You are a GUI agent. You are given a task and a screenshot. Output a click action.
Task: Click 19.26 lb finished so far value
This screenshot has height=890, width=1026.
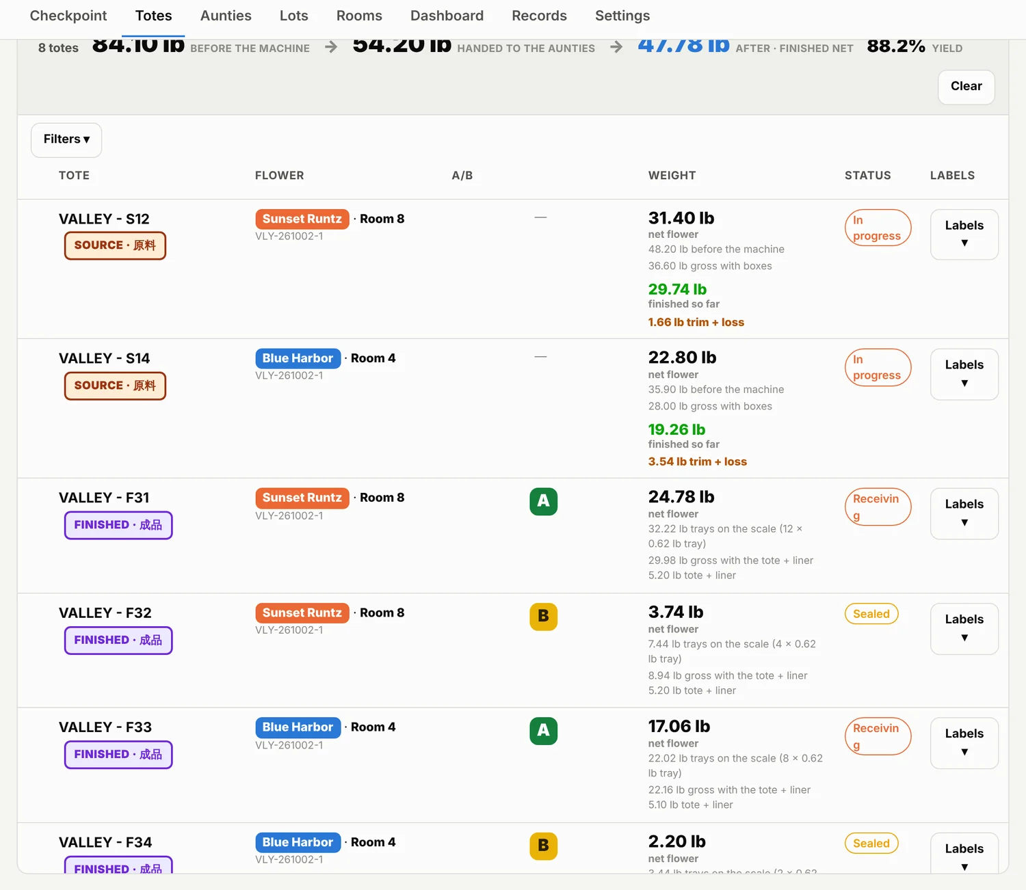click(676, 429)
